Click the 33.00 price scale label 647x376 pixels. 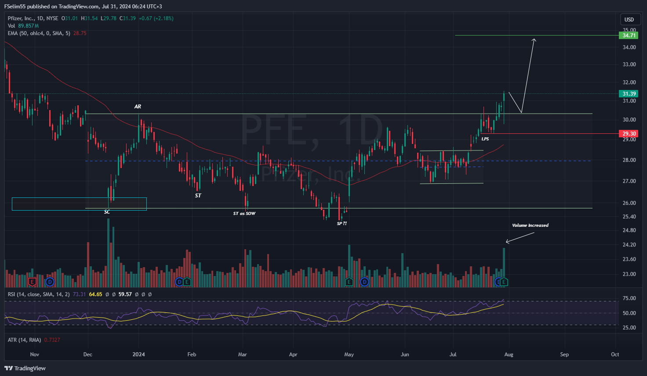pos(629,64)
